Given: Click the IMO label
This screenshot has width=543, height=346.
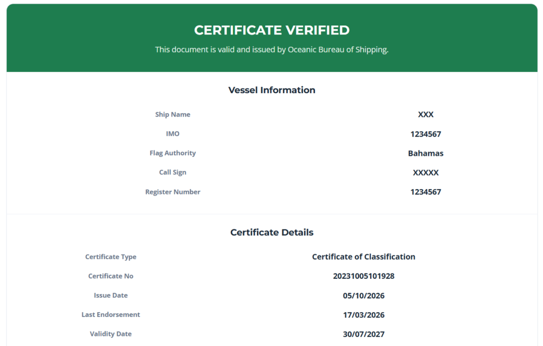Looking at the screenshot, I should (173, 134).
